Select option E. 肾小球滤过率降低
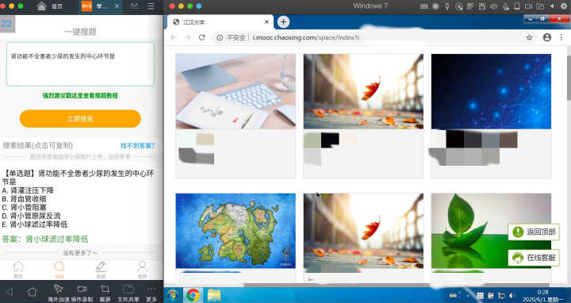571x303 pixels. (35, 224)
